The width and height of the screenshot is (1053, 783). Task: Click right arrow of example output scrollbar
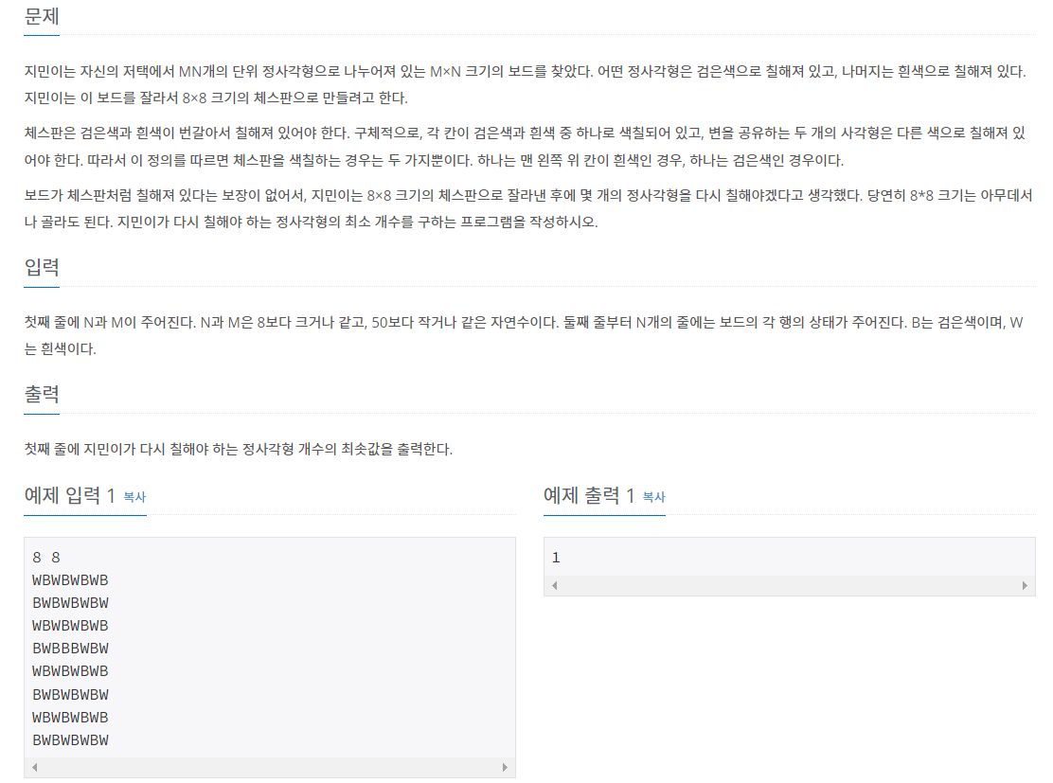1025,585
